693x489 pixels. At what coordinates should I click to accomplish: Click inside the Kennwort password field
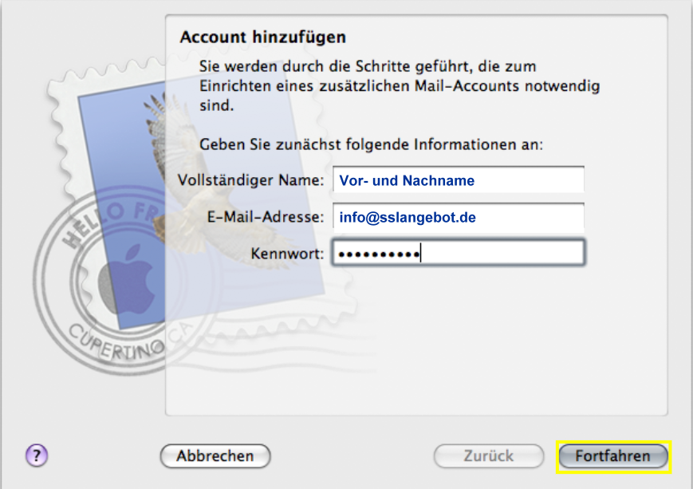(x=459, y=254)
